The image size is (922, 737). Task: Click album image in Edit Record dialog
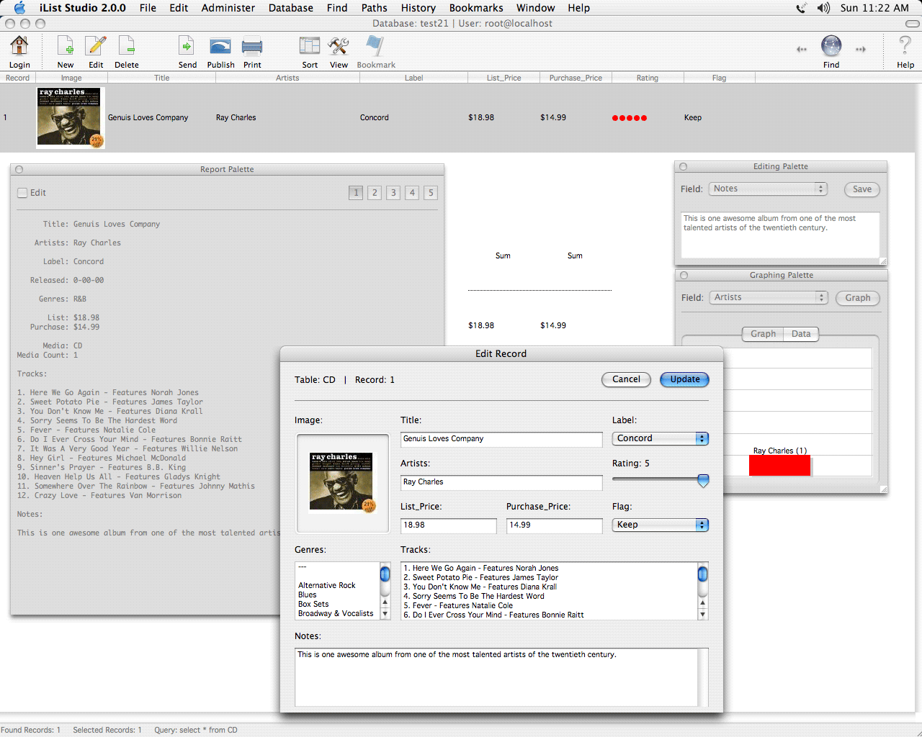342,483
